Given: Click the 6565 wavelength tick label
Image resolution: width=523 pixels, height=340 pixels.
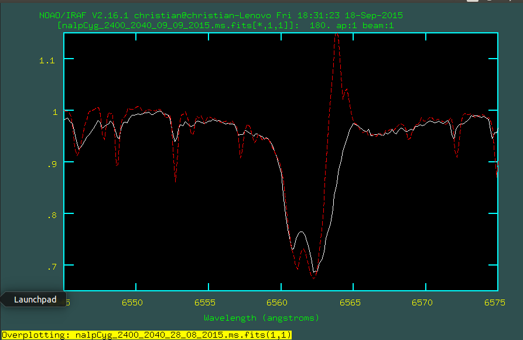Looking at the screenshot, I should point(350,302).
